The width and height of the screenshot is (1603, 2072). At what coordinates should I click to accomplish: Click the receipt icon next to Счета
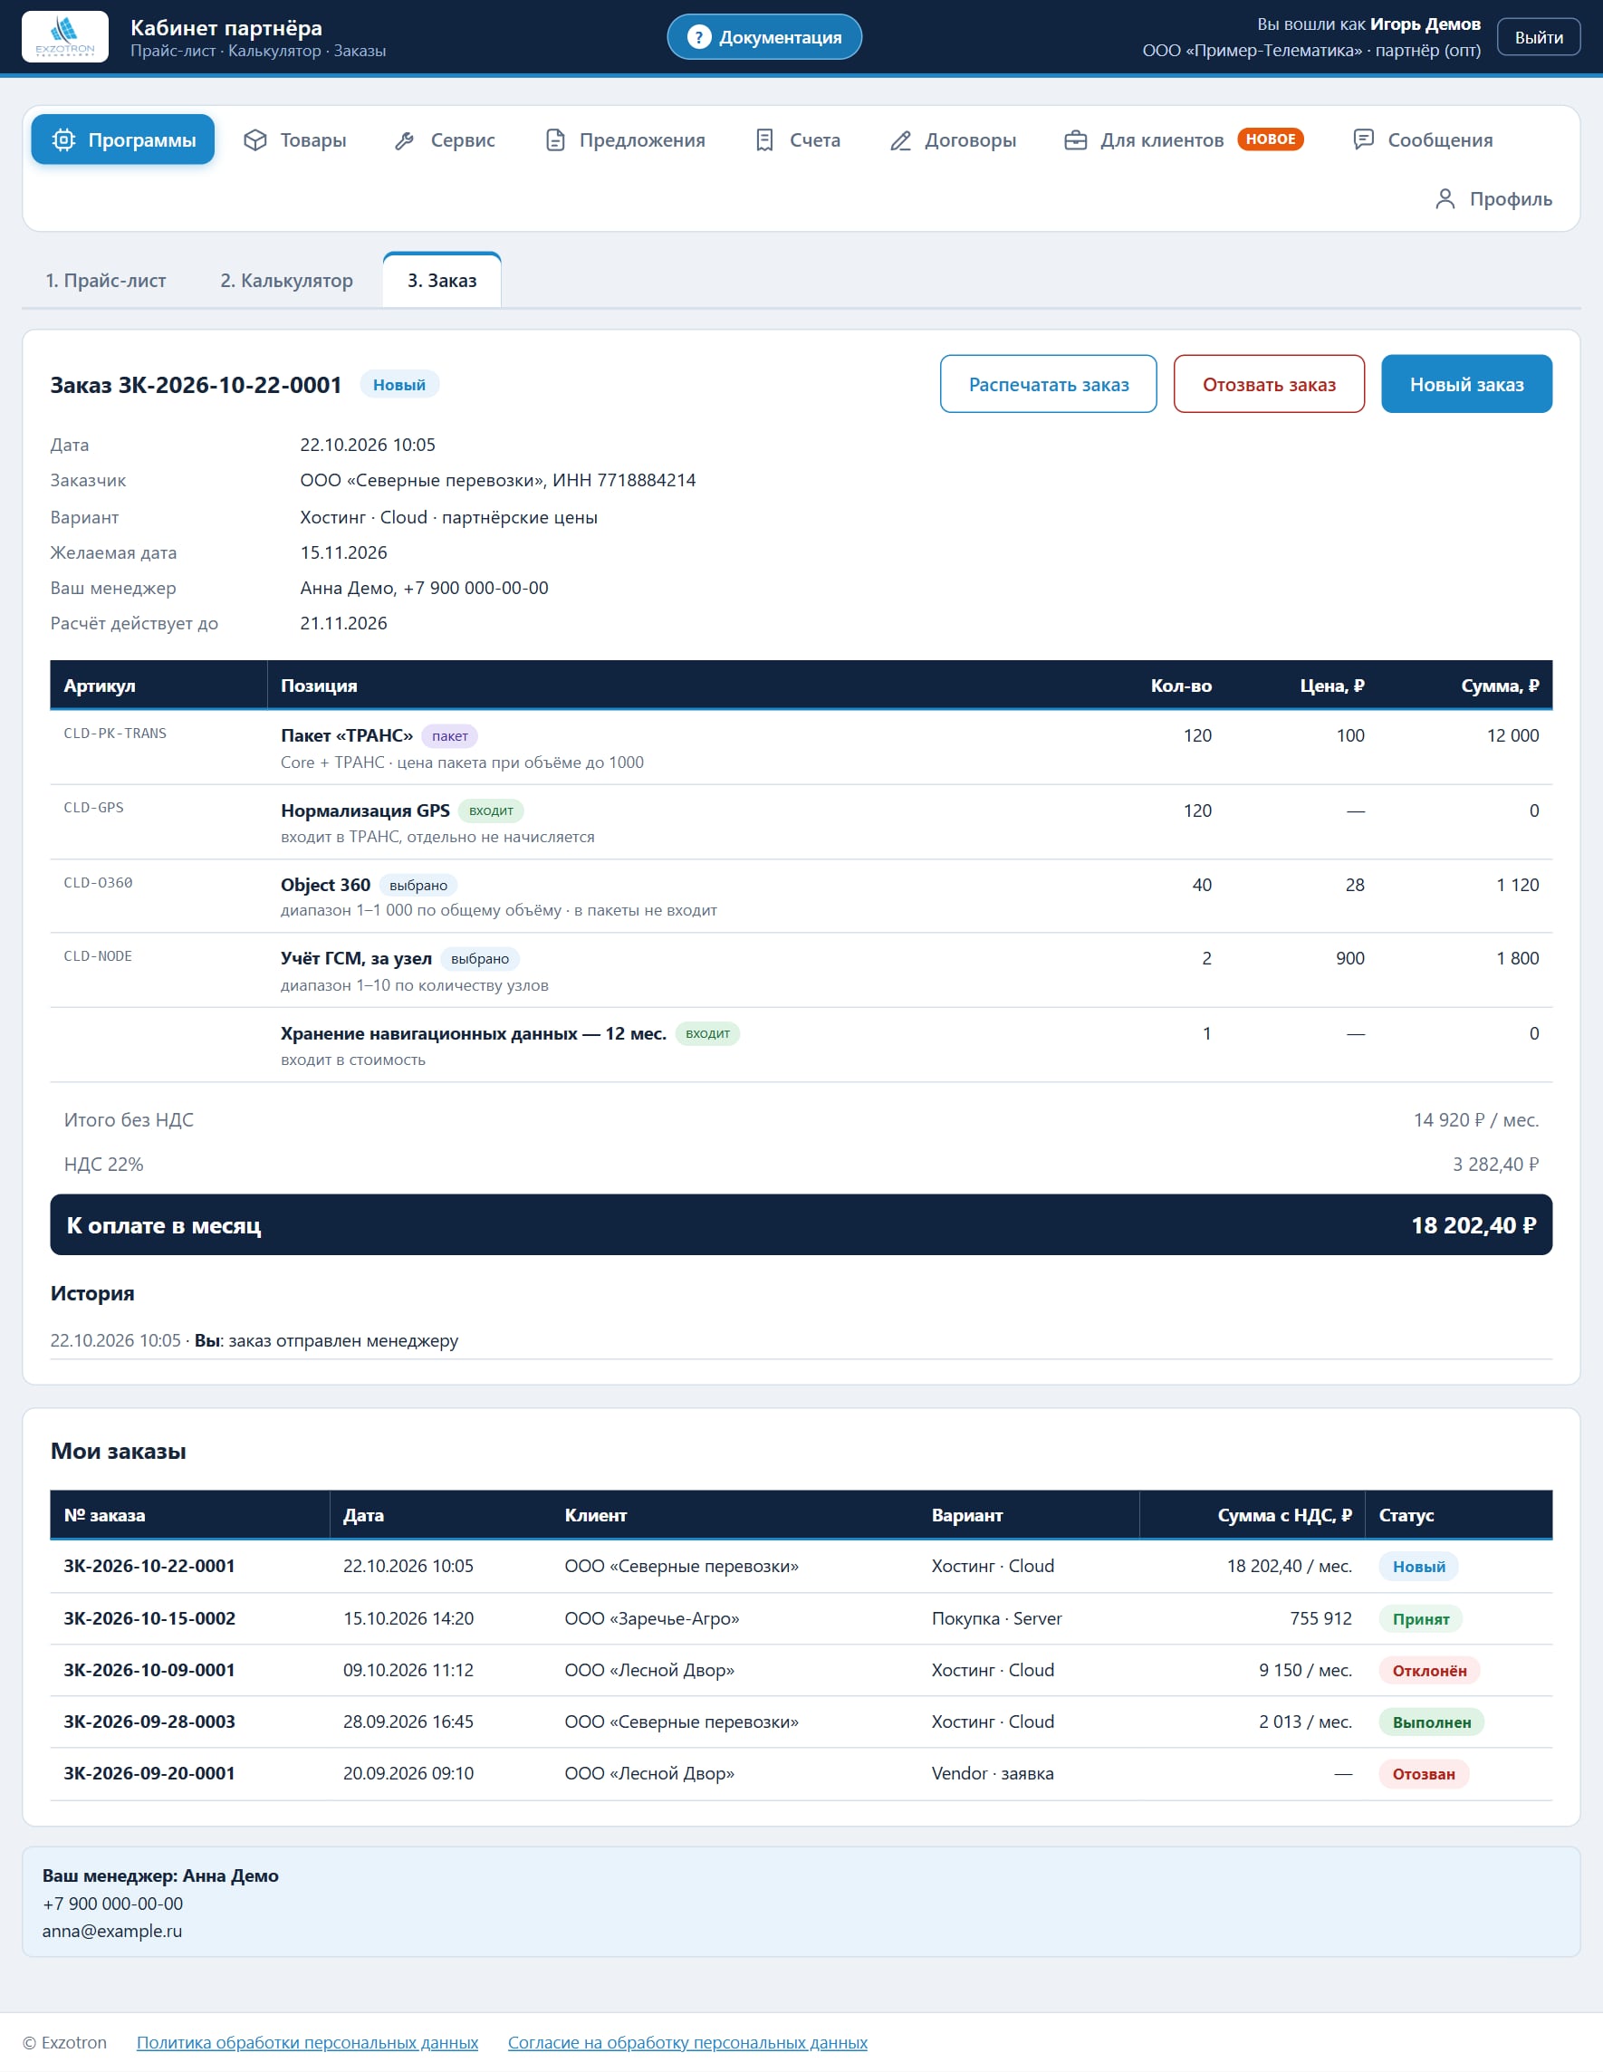coord(764,139)
